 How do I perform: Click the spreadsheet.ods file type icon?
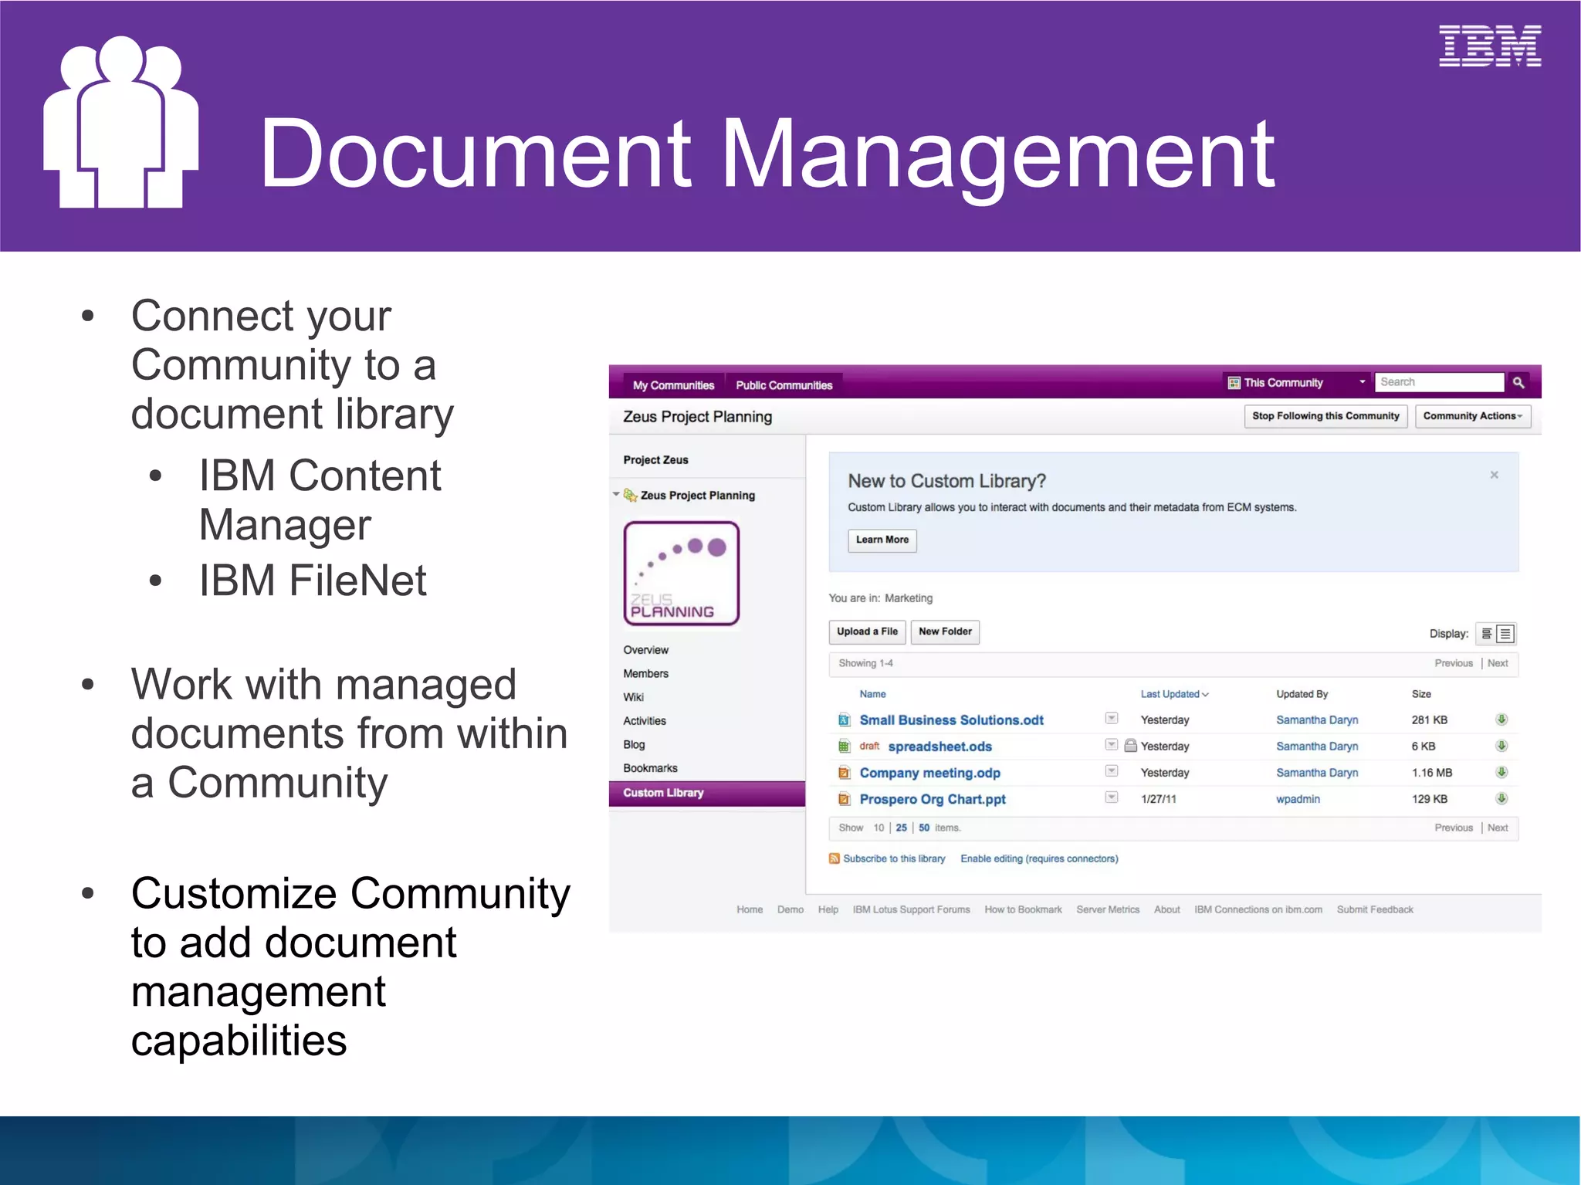[x=844, y=747]
